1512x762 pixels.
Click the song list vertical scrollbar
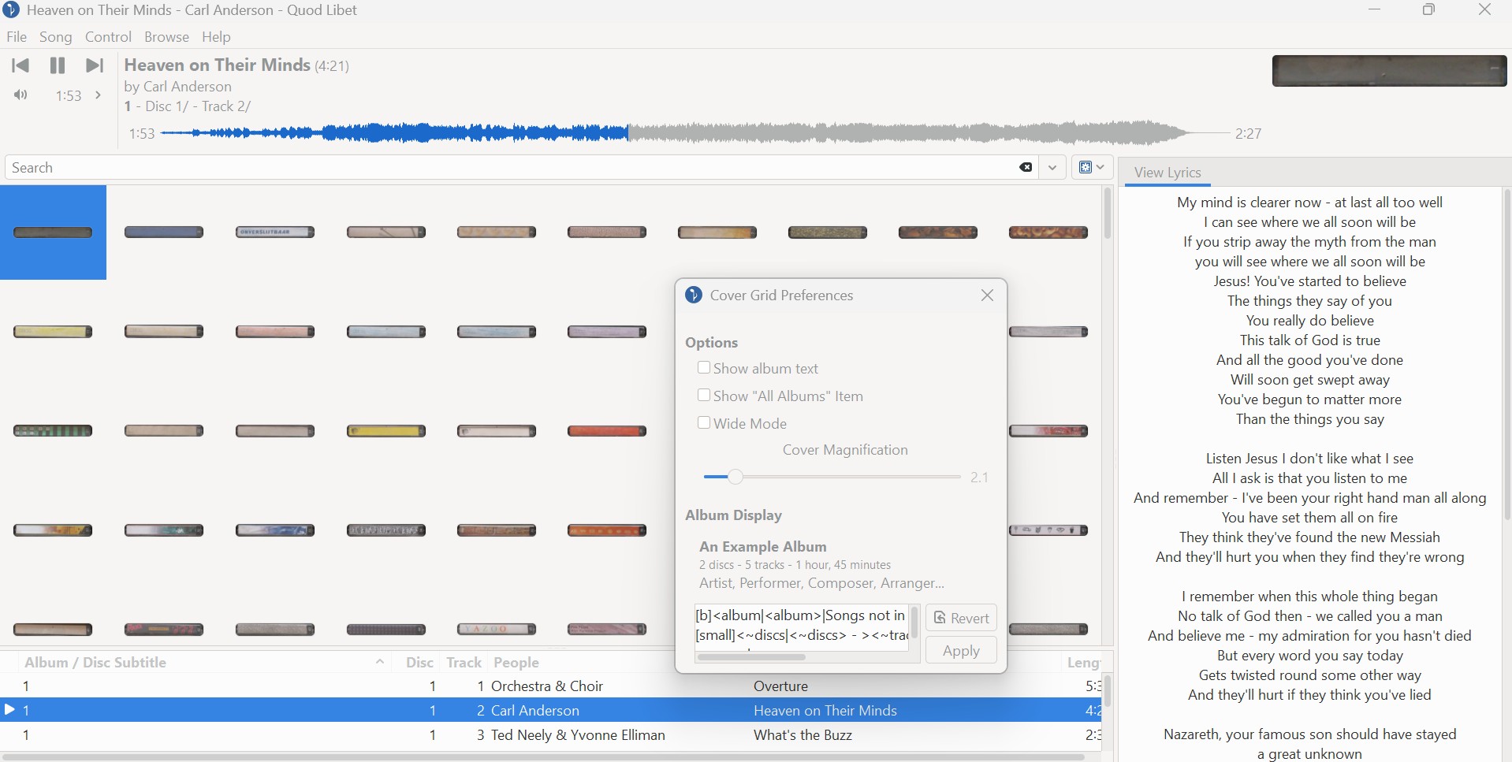[x=1108, y=692]
